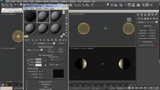Open the Create Selection Set dropdown
160x90 pixels.
point(108,4)
